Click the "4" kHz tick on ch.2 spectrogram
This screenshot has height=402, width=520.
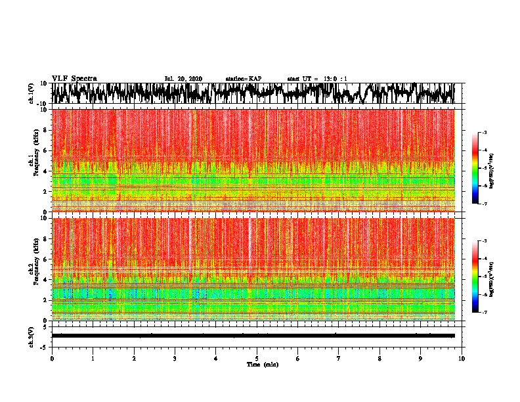tap(45, 280)
